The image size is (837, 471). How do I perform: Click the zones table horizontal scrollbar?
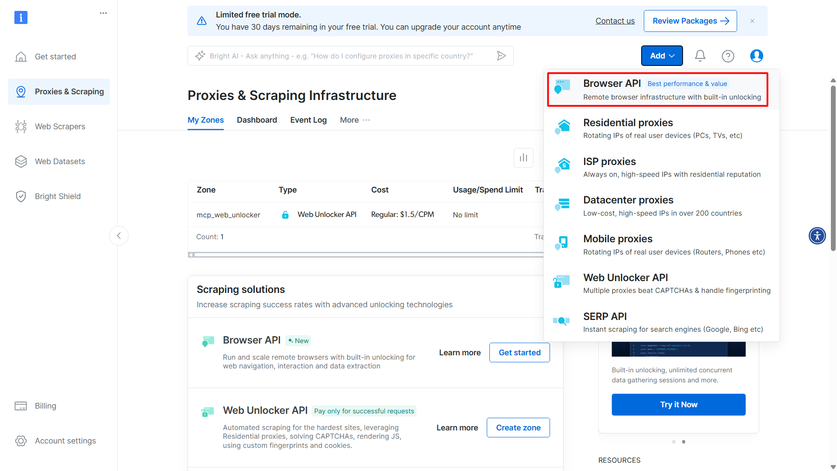pyautogui.click(x=366, y=254)
